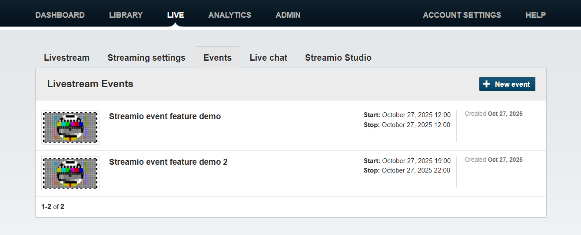Open the Streamio event feature demo title
581x235 pixels.
tap(165, 116)
